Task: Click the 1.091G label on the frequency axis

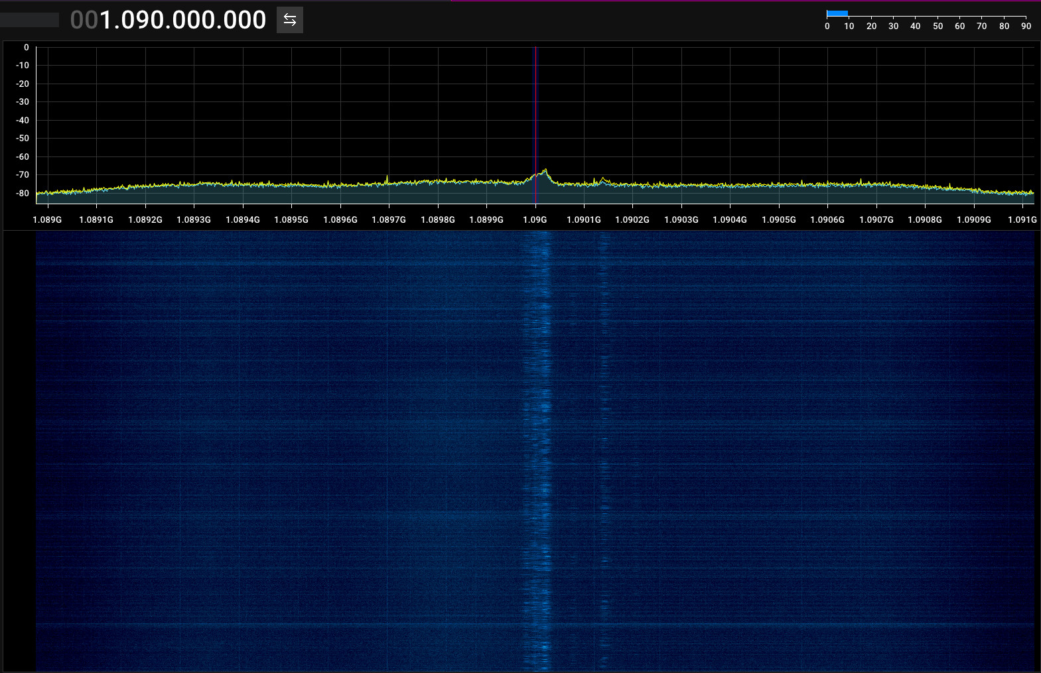Action: coord(1022,219)
